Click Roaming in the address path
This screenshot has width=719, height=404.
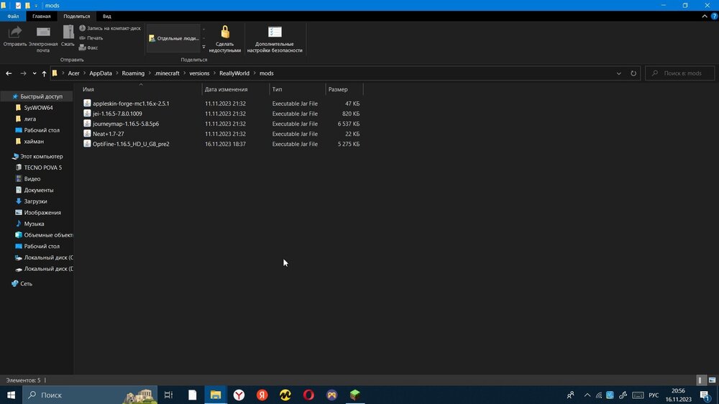[133, 73]
